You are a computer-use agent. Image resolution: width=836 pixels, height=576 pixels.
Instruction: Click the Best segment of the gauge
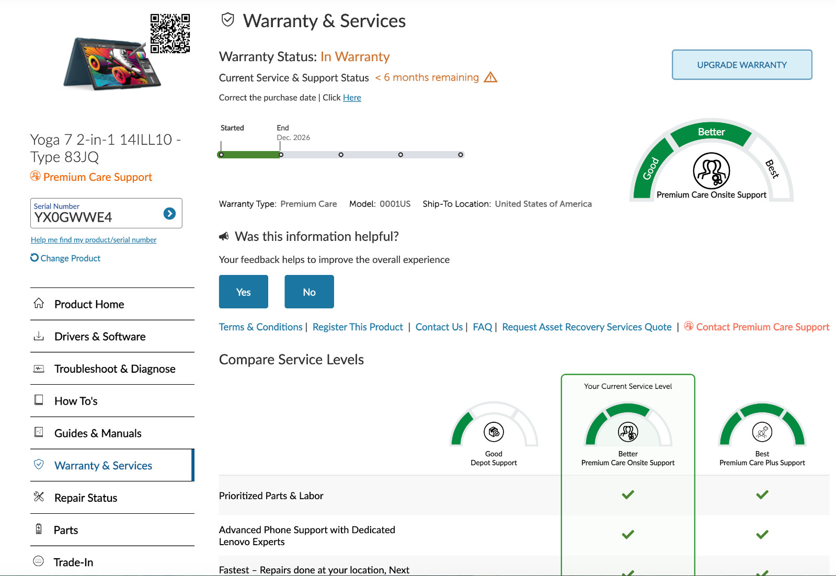[772, 168]
